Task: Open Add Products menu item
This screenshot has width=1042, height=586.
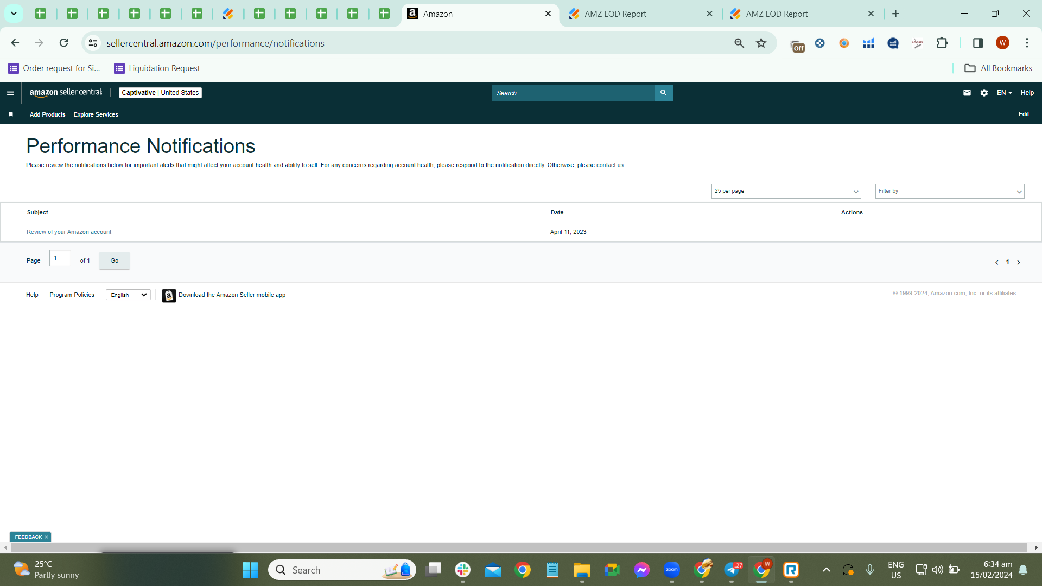Action: click(x=47, y=114)
